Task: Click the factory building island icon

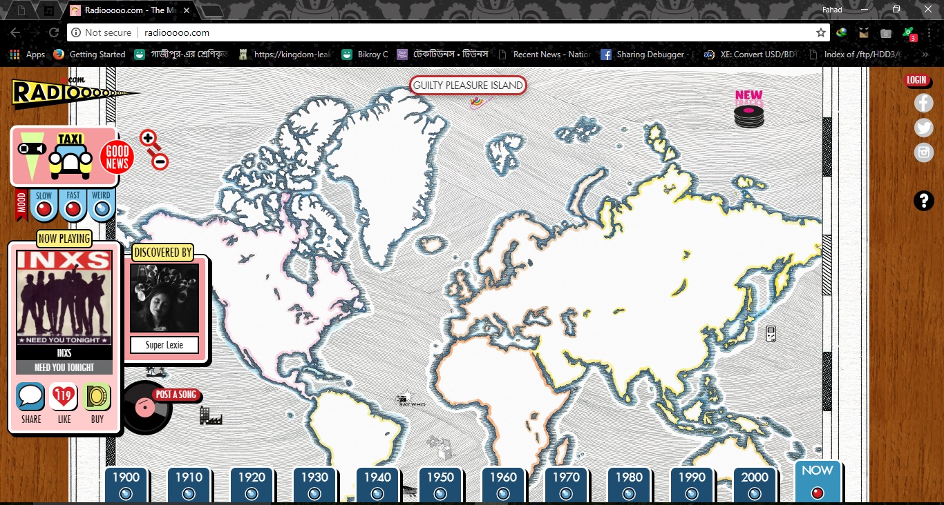Action: coord(210,415)
